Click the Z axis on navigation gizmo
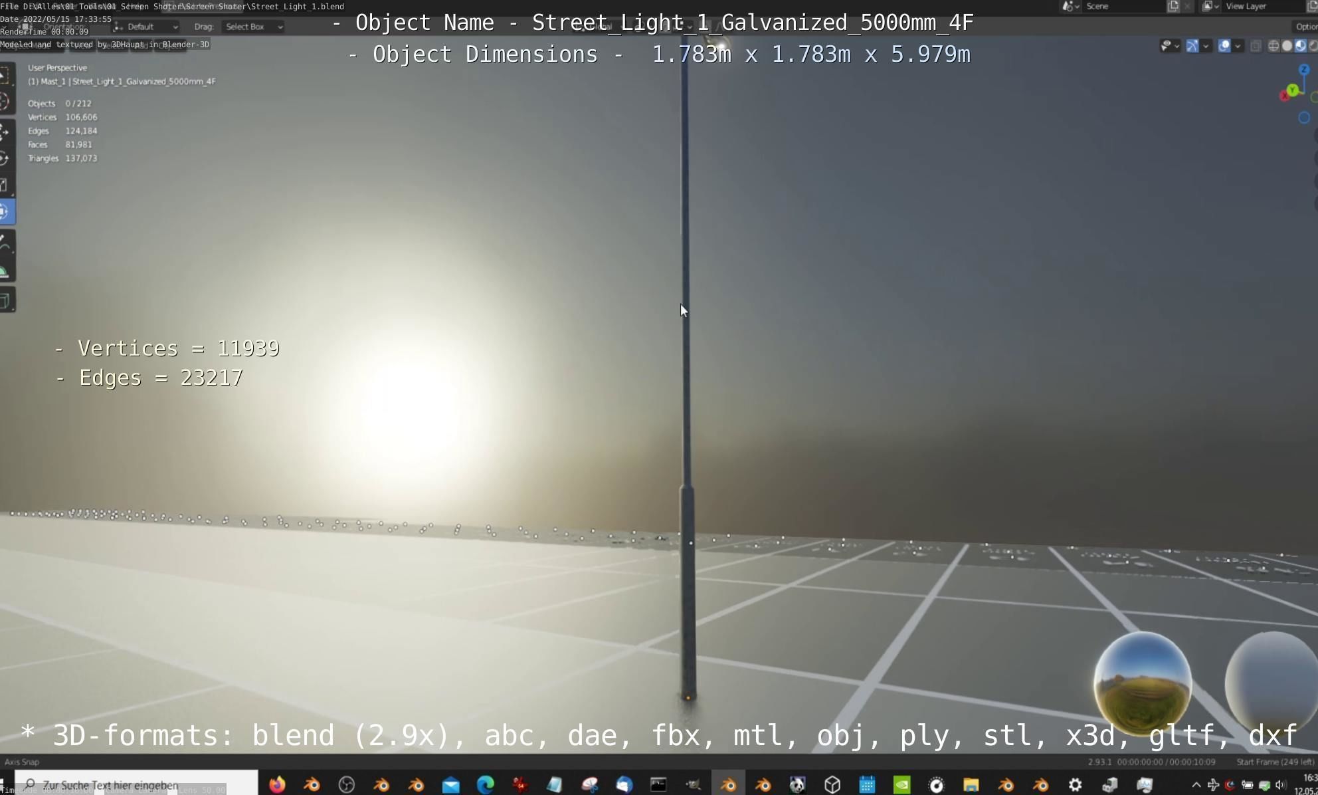The height and width of the screenshot is (795, 1318). coord(1304,70)
